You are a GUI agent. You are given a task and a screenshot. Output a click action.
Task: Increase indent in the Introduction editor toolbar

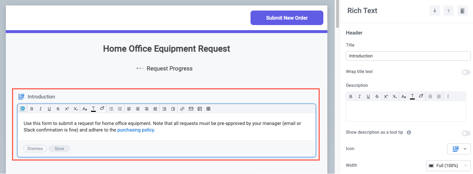click(173, 109)
